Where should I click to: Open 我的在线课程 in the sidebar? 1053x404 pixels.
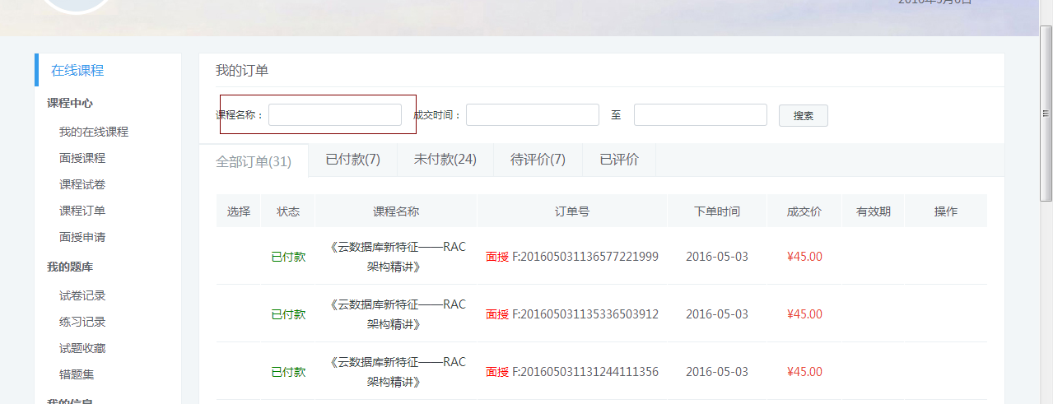pos(94,132)
